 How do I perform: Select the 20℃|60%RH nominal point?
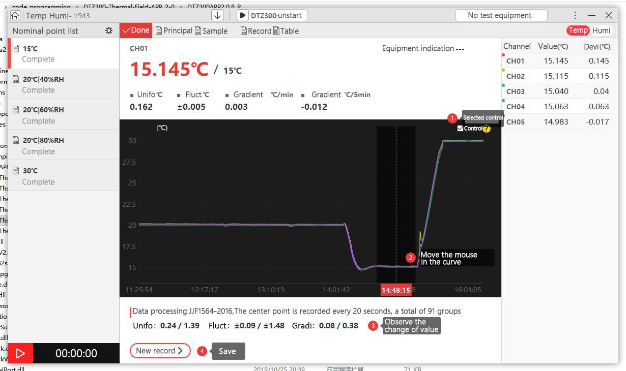click(64, 115)
